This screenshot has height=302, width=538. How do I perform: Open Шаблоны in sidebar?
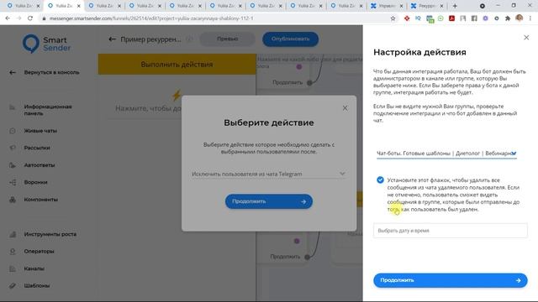[37, 285]
